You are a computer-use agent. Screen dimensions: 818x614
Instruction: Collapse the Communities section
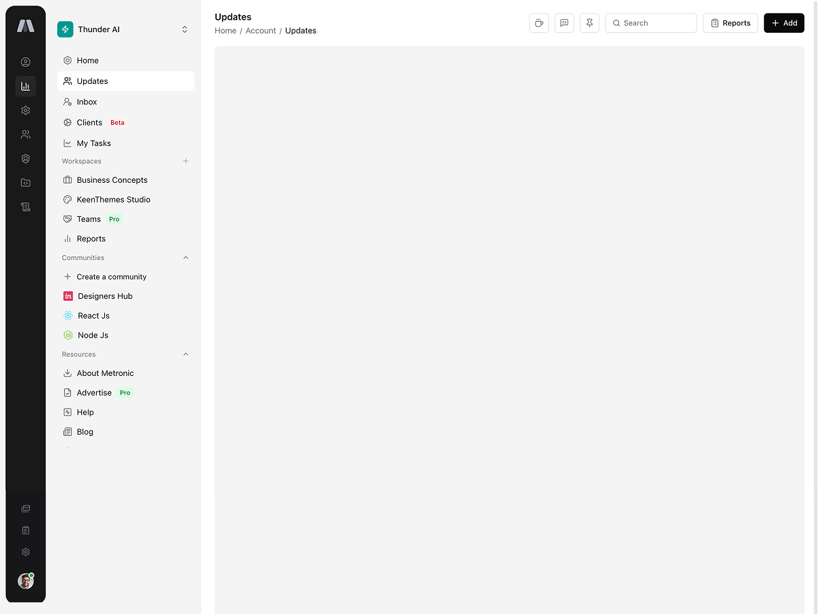pos(185,258)
